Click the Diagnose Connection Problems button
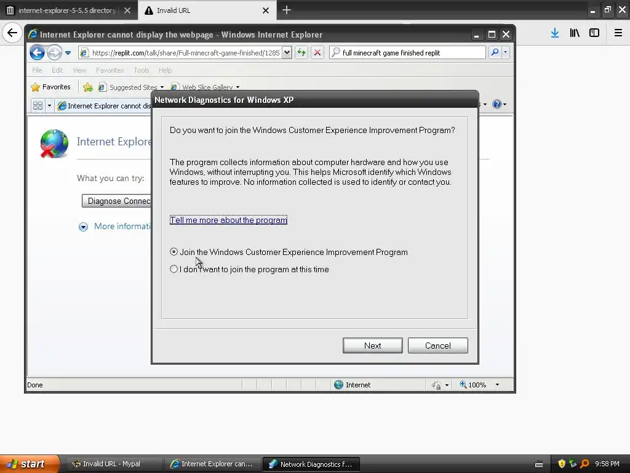630x473 pixels. 116,201
